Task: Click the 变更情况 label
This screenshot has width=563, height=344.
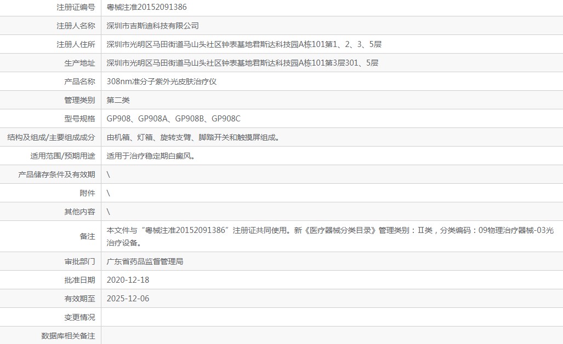Action: click(x=79, y=318)
